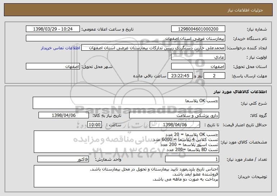
Task: Click the label مشخصات کالاي مورد نیاز
Action: tap(244, 142)
